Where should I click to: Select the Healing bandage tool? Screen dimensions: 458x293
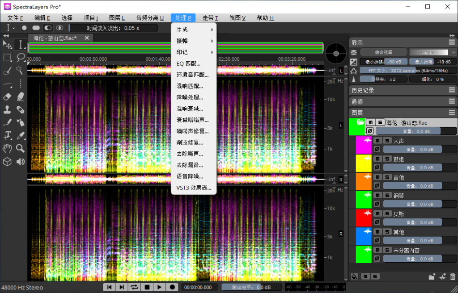pyautogui.click(x=21, y=109)
